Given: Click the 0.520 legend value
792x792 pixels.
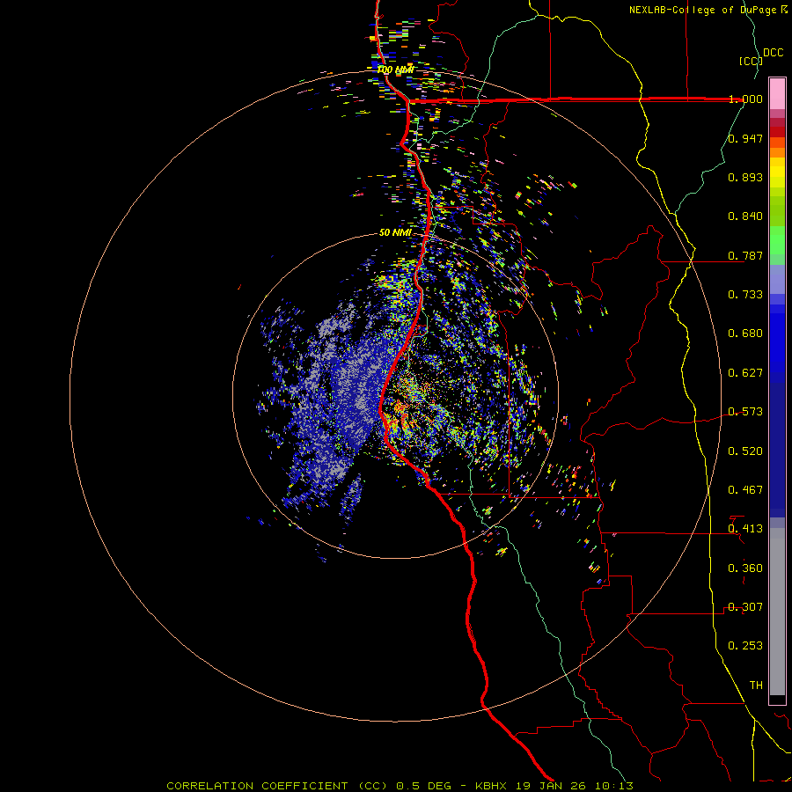Looking at the screenshot, I should (745, 451).
